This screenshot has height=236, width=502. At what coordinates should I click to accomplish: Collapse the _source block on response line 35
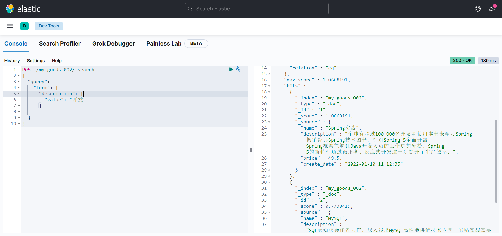269,212
